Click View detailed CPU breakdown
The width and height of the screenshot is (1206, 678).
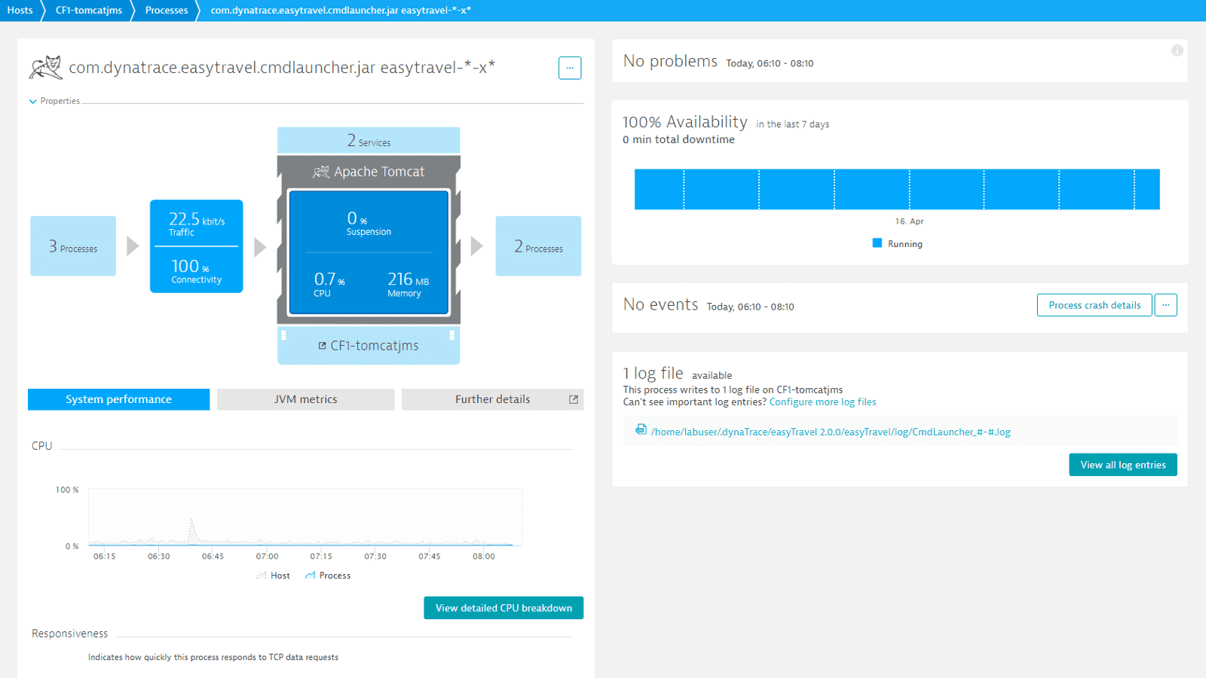point(504,608)
